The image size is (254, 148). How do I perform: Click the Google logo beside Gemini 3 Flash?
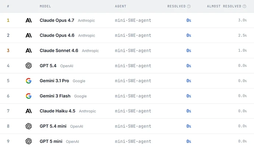tap(28, 96)
